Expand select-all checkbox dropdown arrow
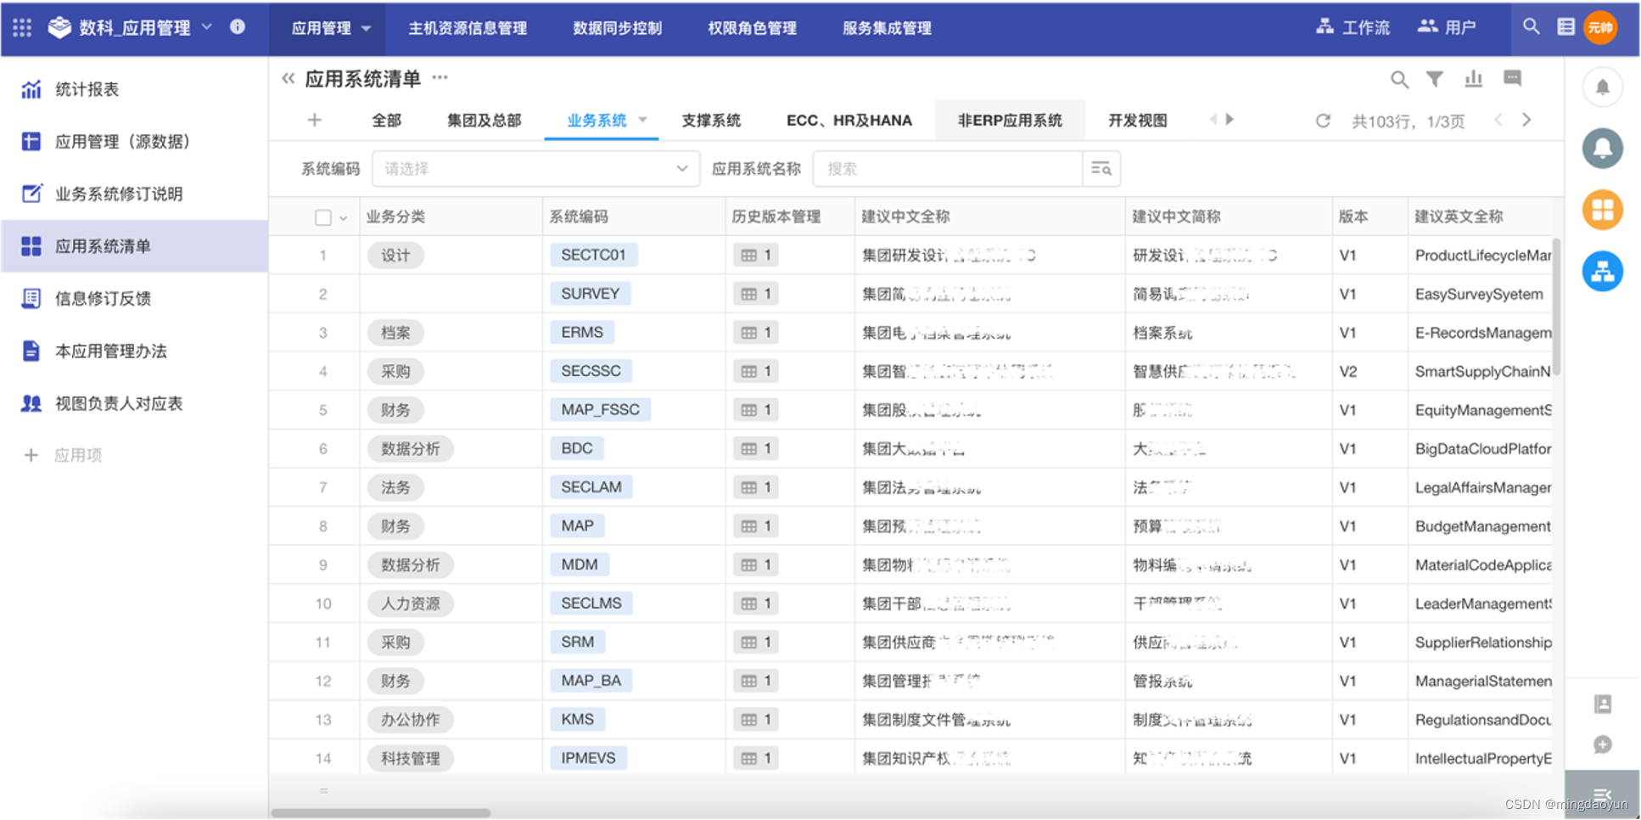Screen dimensions: 1641x820 coord(343,218)
